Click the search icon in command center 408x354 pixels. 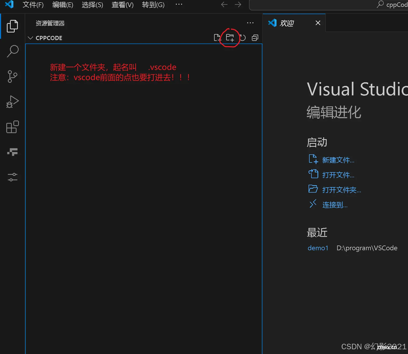380,4
